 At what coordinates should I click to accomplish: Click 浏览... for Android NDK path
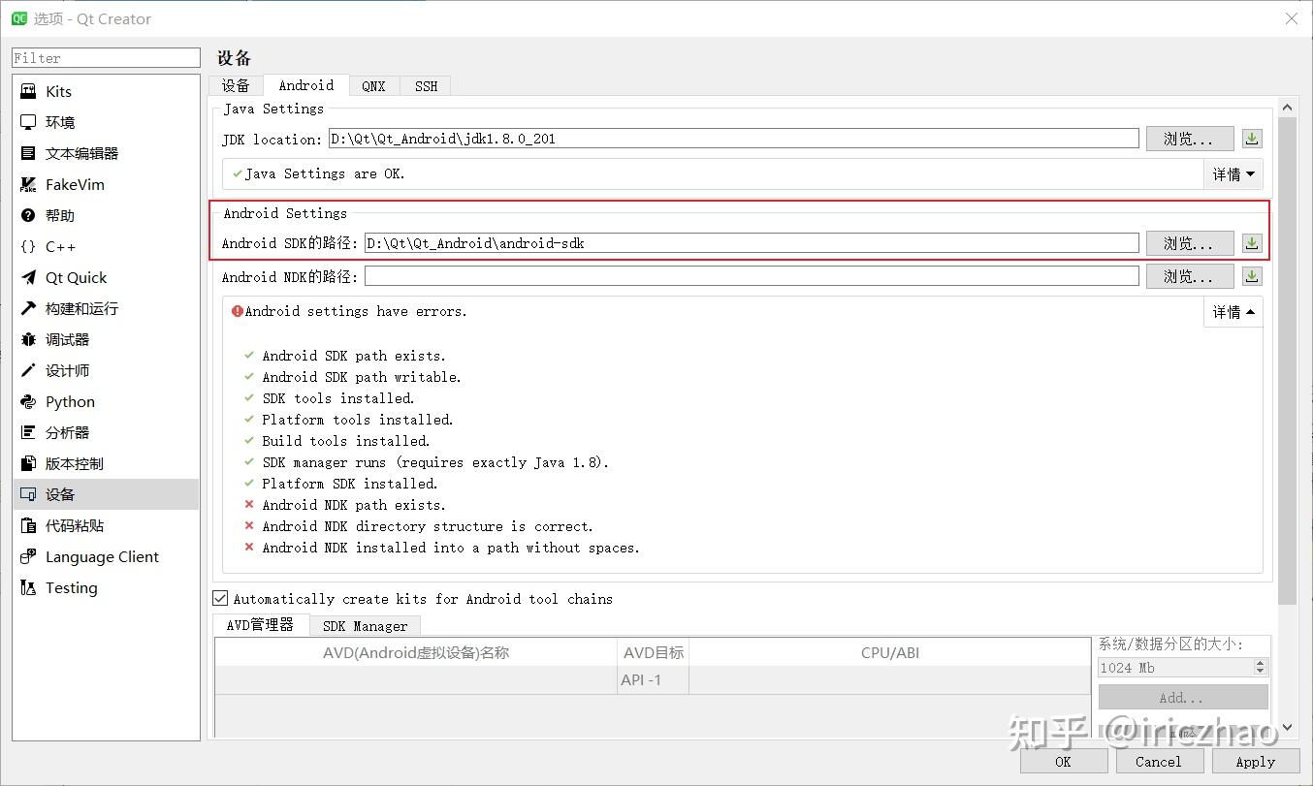1189,276
